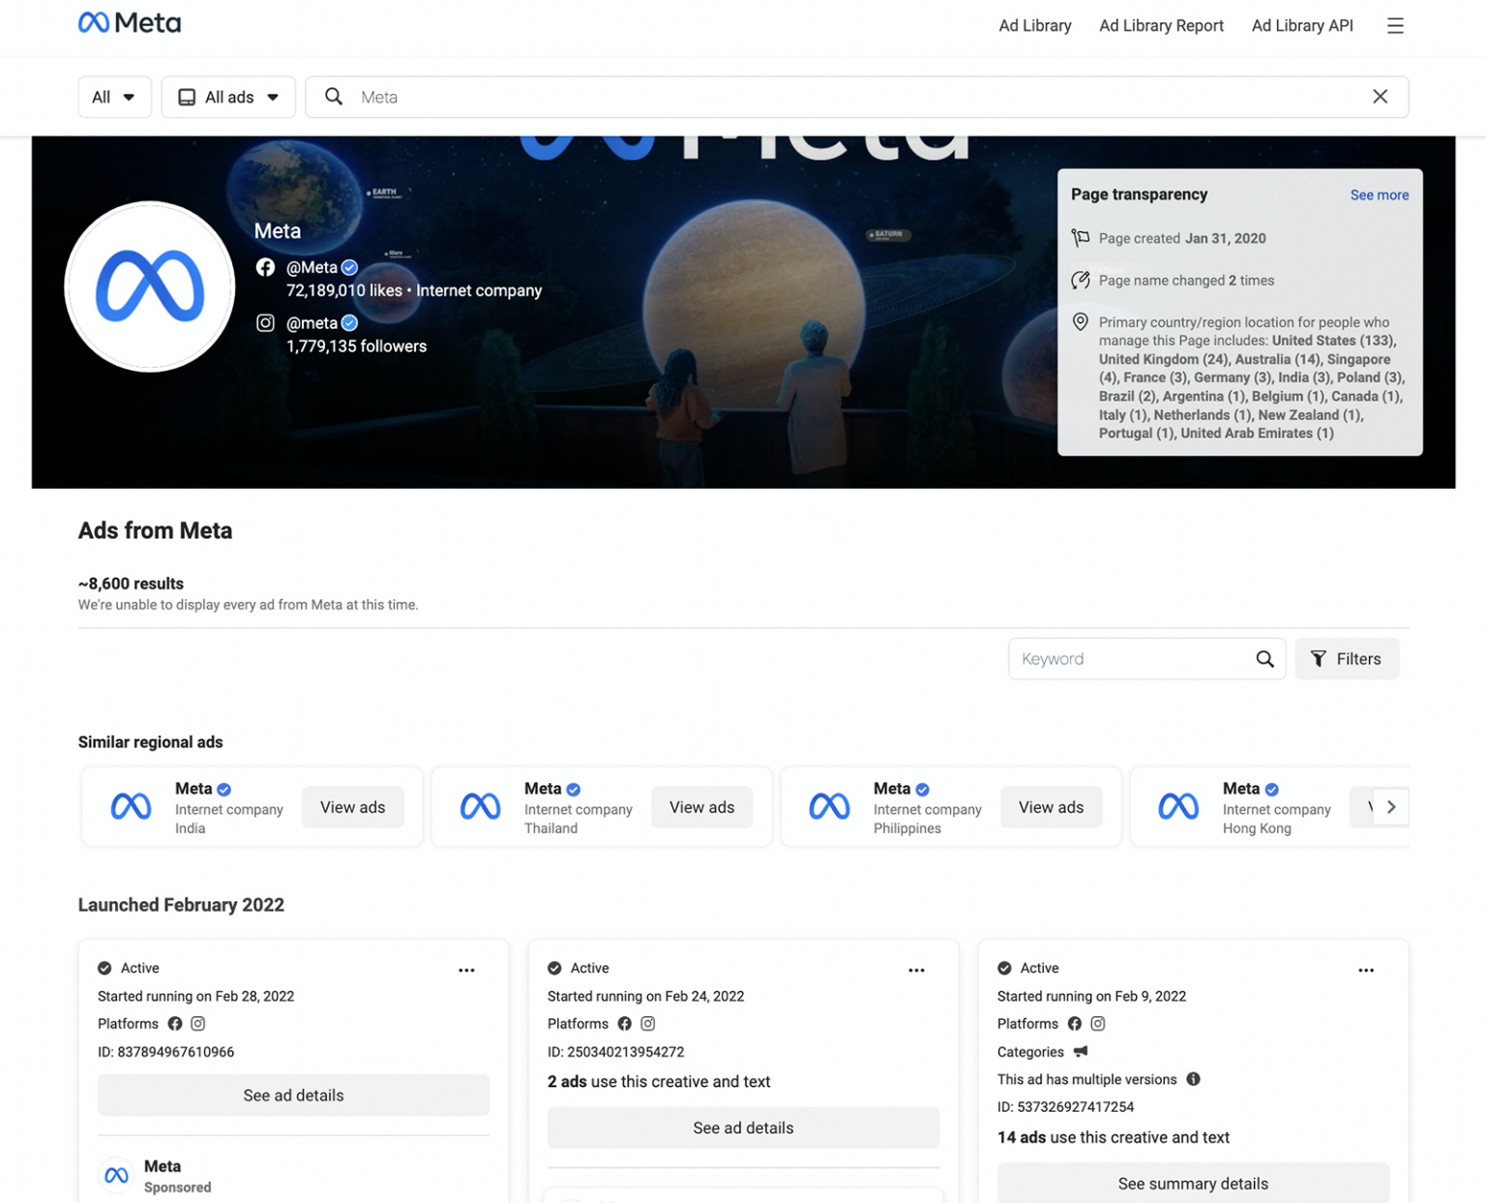The height and width of the screenshot is (1203, 1486).
Task: Open Ad Library API menu item
Action: (x=1301, y=26)
